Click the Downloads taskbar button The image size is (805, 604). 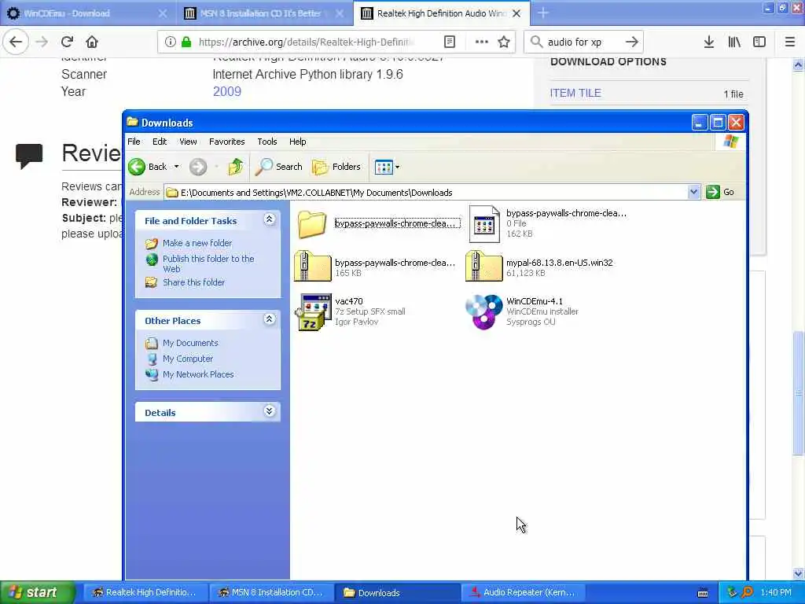397,593
